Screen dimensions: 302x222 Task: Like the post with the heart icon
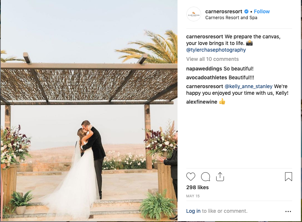[191, 177]
